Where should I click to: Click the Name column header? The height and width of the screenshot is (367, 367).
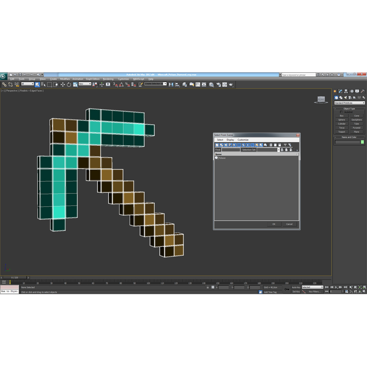(x=256, y=154)
